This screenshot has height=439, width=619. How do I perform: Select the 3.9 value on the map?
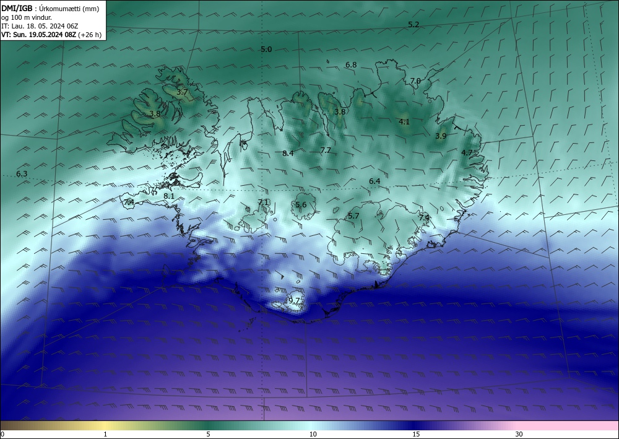pyautogui.click(x=441, y=136)
